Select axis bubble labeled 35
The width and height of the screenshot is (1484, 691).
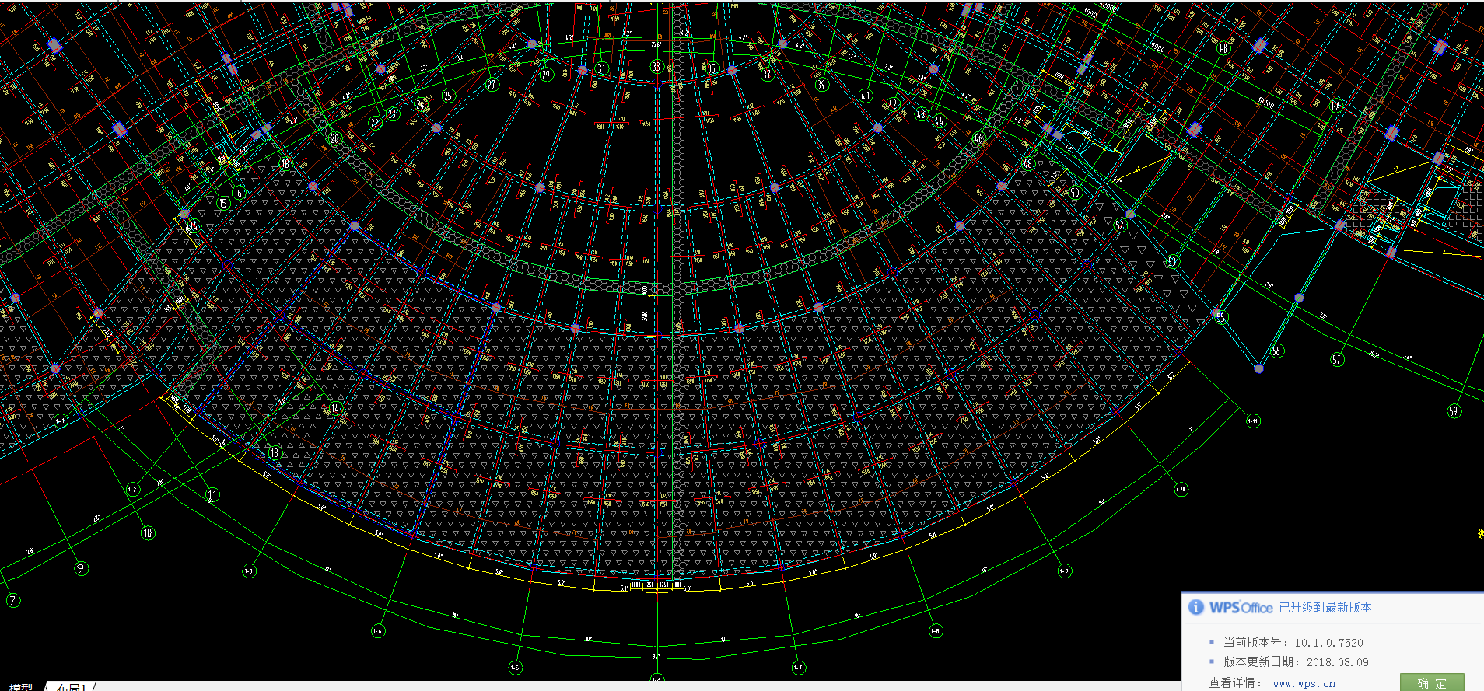(712, 68)
